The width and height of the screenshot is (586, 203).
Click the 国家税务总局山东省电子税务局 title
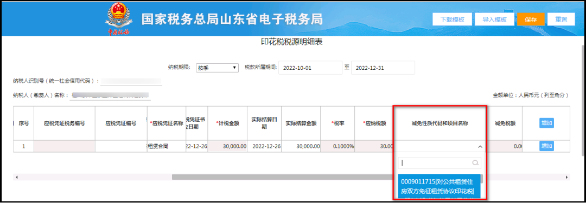pyautogui.click(x=232, y=19)
